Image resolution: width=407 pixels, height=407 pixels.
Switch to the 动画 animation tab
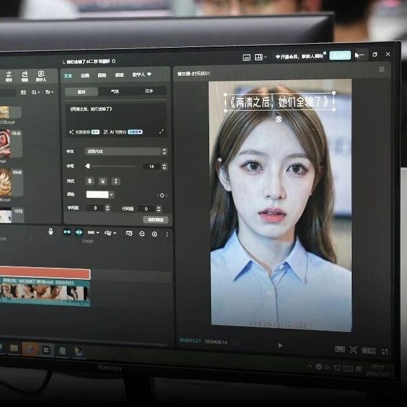[x=85, y=76]
